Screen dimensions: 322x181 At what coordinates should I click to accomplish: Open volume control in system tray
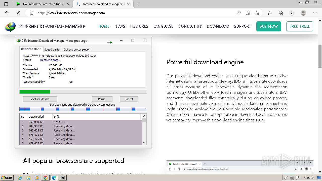(x=286, y=178)
